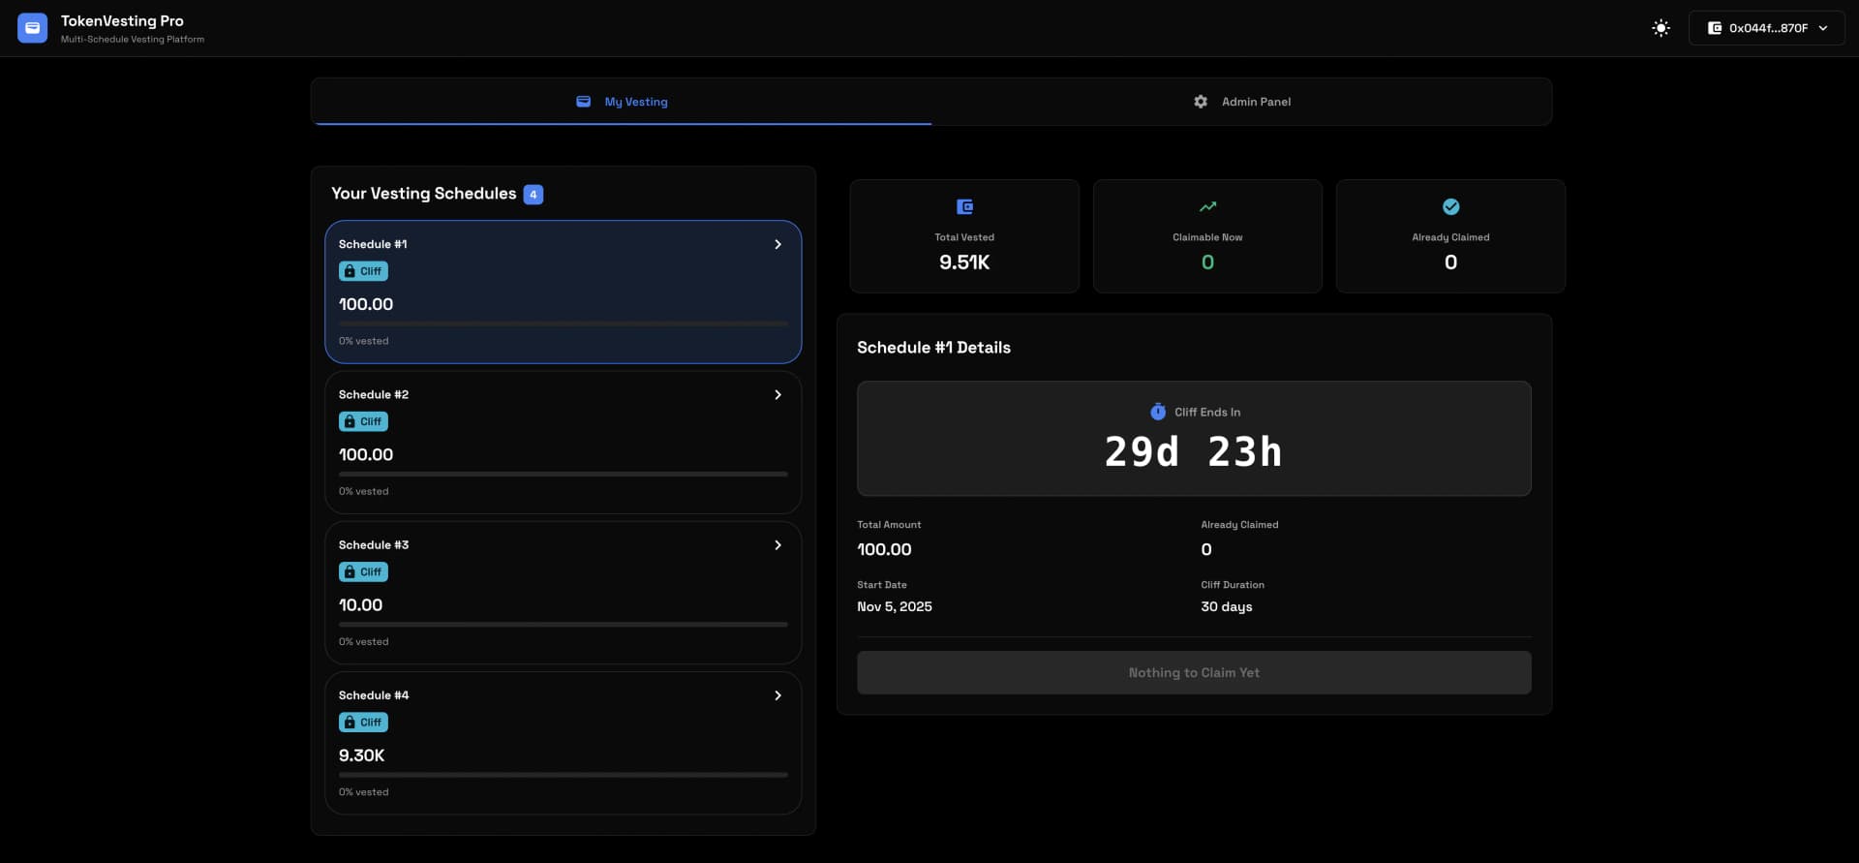
Task: Click the Schedule #3 vesting progress bar
Action: [x=563, y=625]
